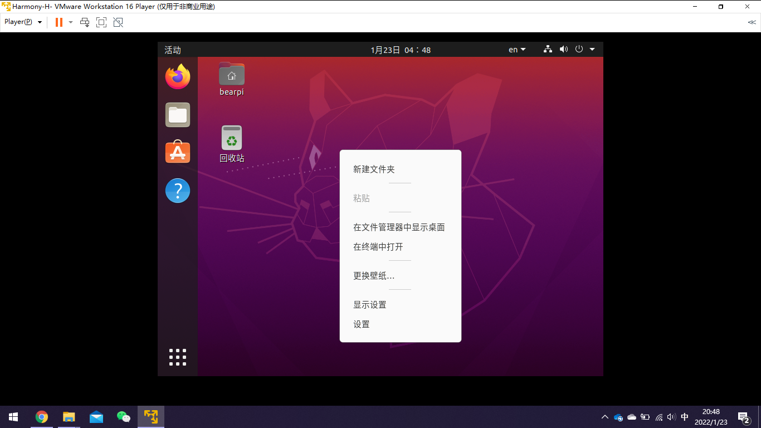
Task: Choose 新建文件夹 in the context menu
Action: (x=401, y=169)
